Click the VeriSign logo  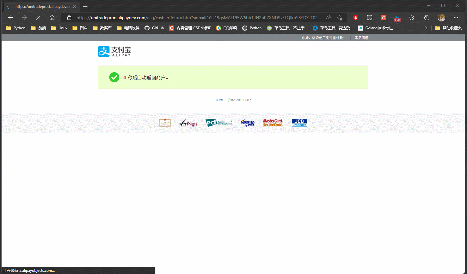(x=188, y=123)
